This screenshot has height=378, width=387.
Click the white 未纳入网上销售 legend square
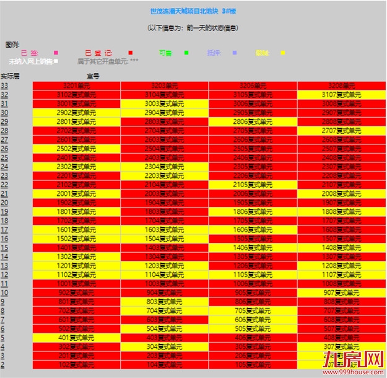coord(56,61)
